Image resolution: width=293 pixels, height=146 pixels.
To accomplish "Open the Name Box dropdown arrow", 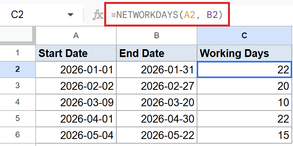I will 70,15.
